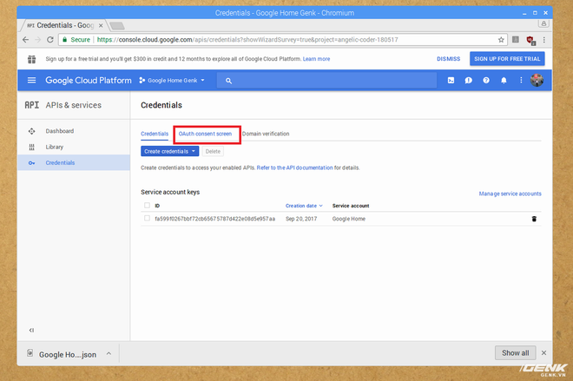Click the Credentials key icon
The height and width of the screenshot is (381, 573).
pos(32,163)
